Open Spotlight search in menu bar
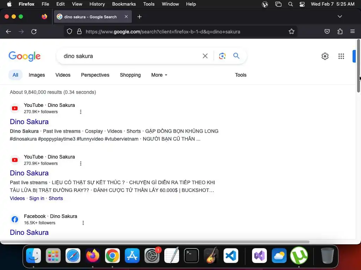Image resolution: width=361 pixels, height=270 pixels. pyautogui.click(x=290, y=4)
